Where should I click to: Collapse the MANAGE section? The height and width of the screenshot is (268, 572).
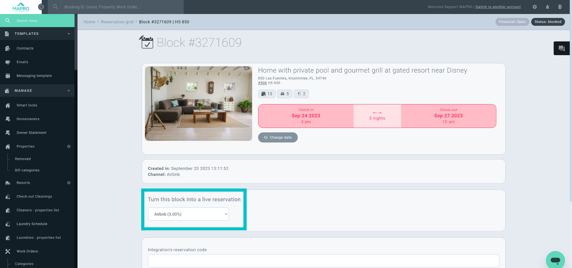point(69,91)
